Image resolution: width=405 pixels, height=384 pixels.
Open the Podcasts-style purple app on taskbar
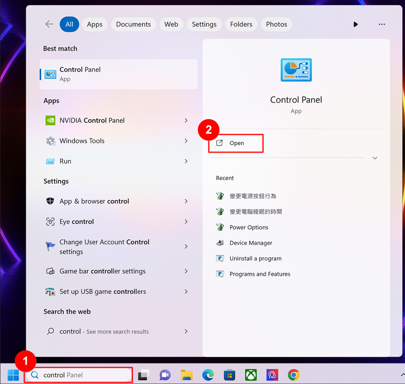(272, 375)
